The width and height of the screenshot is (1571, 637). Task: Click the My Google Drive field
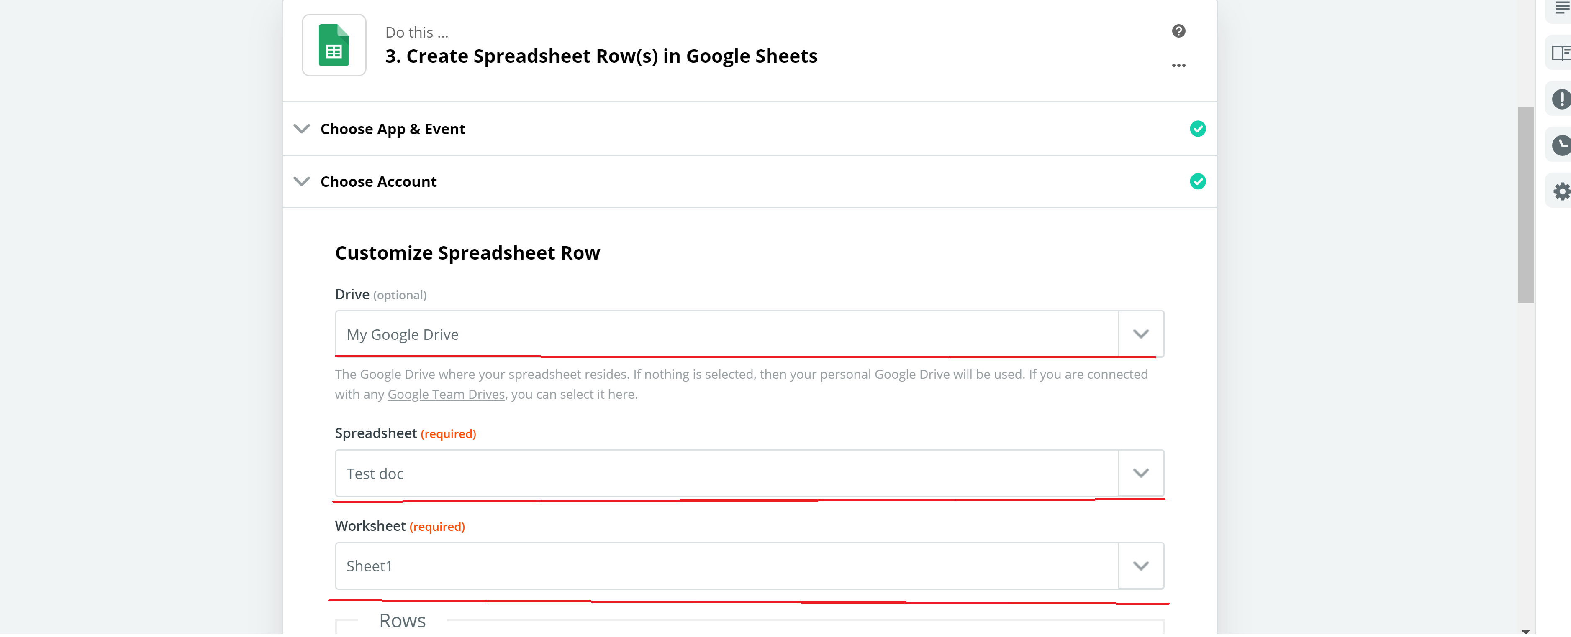coord(726,334)
